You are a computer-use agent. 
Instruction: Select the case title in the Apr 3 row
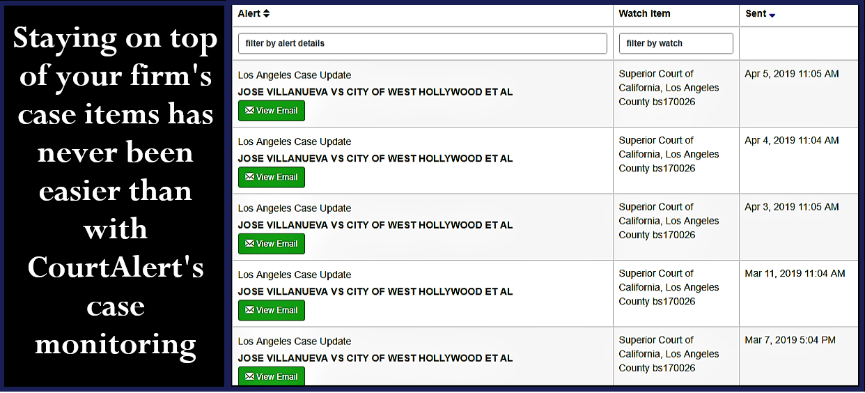coord(375,225)
